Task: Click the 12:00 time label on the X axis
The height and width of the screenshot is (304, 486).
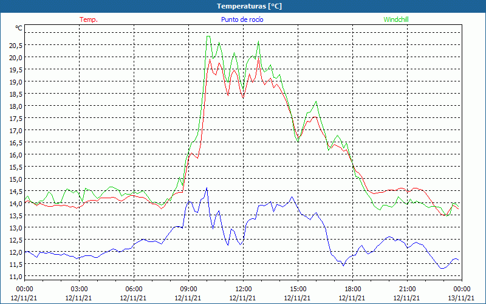Action: pyautogui.click(x=243, y=289)
